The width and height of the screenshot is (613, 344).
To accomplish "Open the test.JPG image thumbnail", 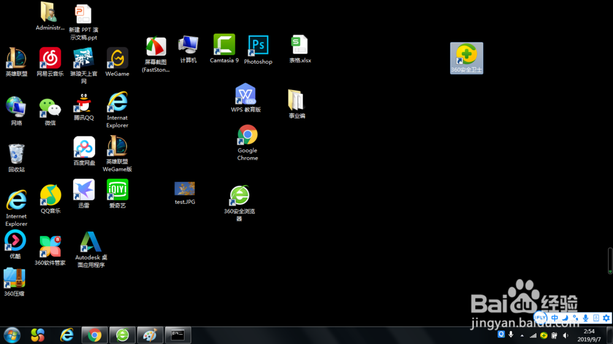I will click(185, 193).
